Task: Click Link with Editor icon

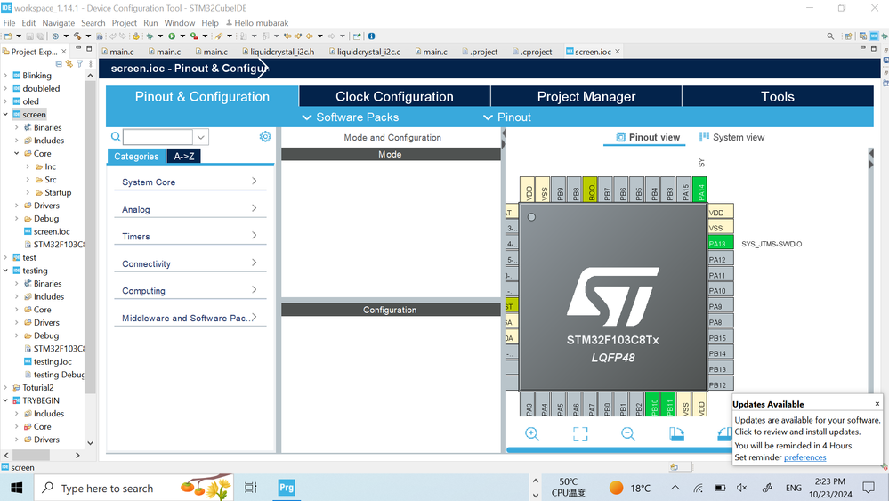Action: click(69, 63)
